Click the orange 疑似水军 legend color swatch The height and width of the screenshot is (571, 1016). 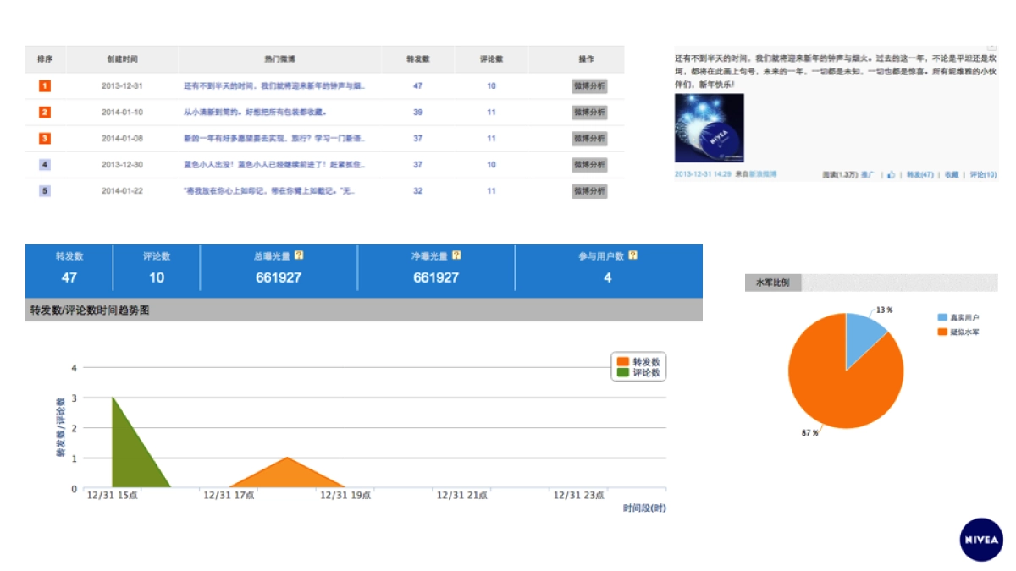click(x=941, y=332)
